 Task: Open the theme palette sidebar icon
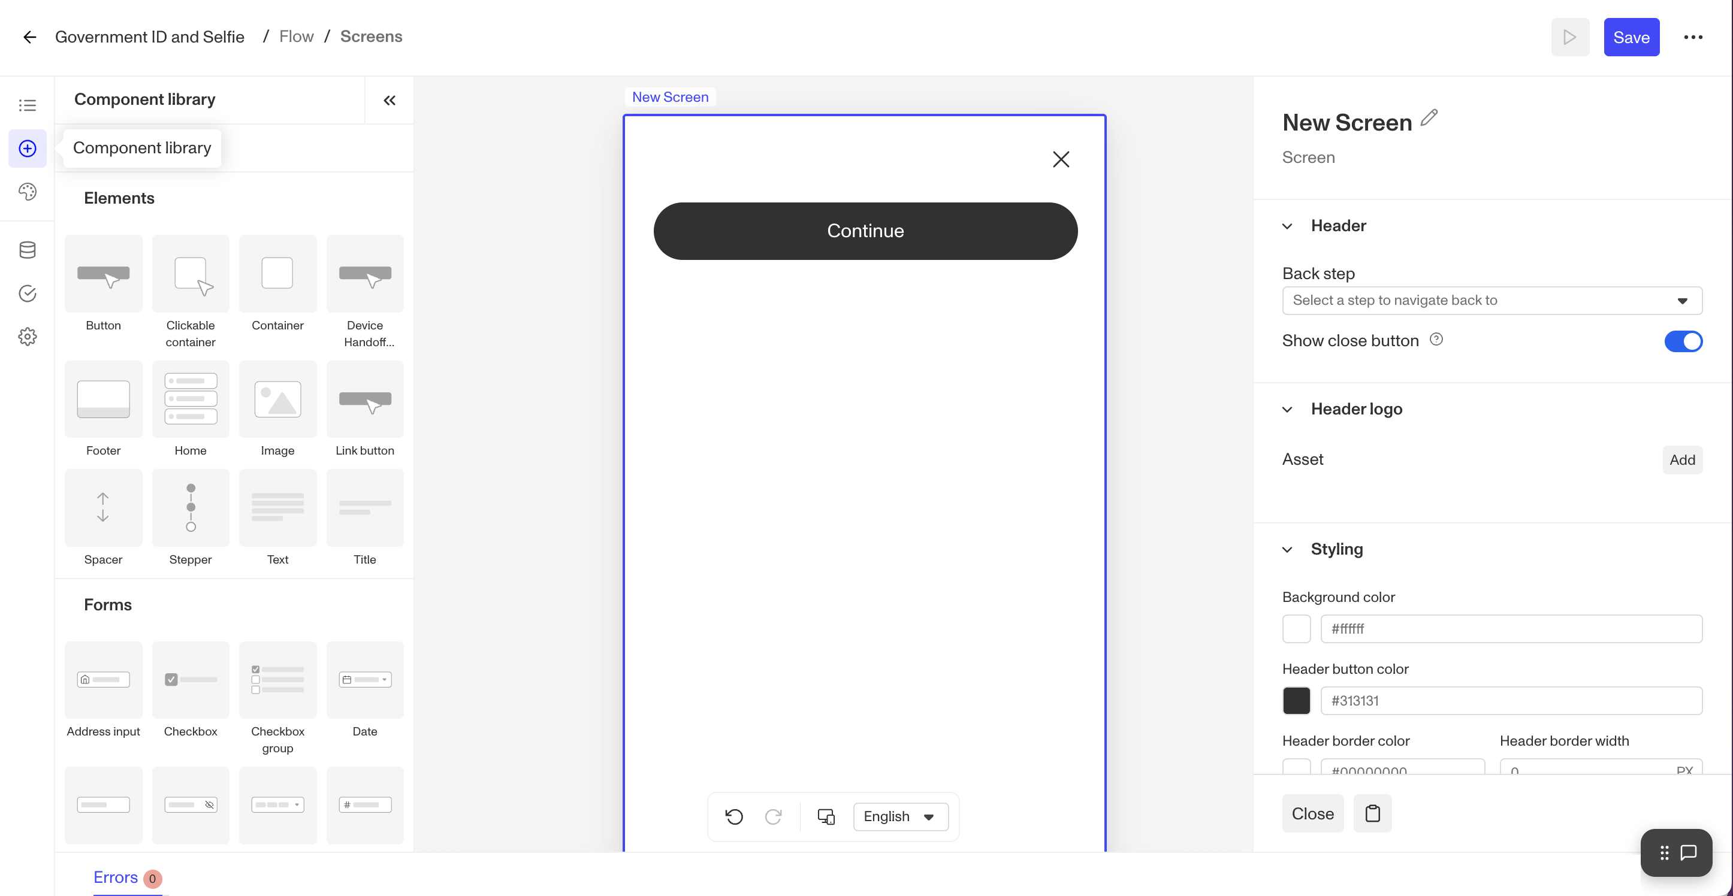click(28, 192)
